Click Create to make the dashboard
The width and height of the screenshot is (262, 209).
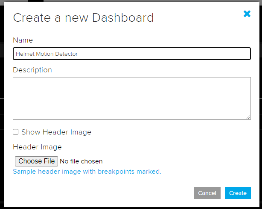point(238,193)
